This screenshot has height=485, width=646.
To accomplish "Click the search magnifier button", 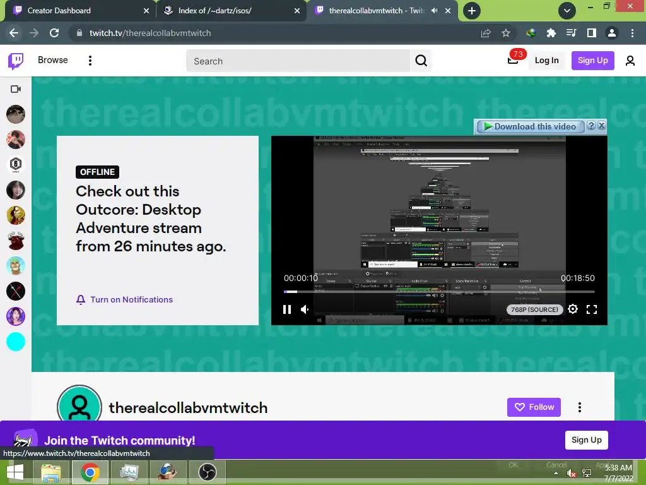I will coord(421,61).
